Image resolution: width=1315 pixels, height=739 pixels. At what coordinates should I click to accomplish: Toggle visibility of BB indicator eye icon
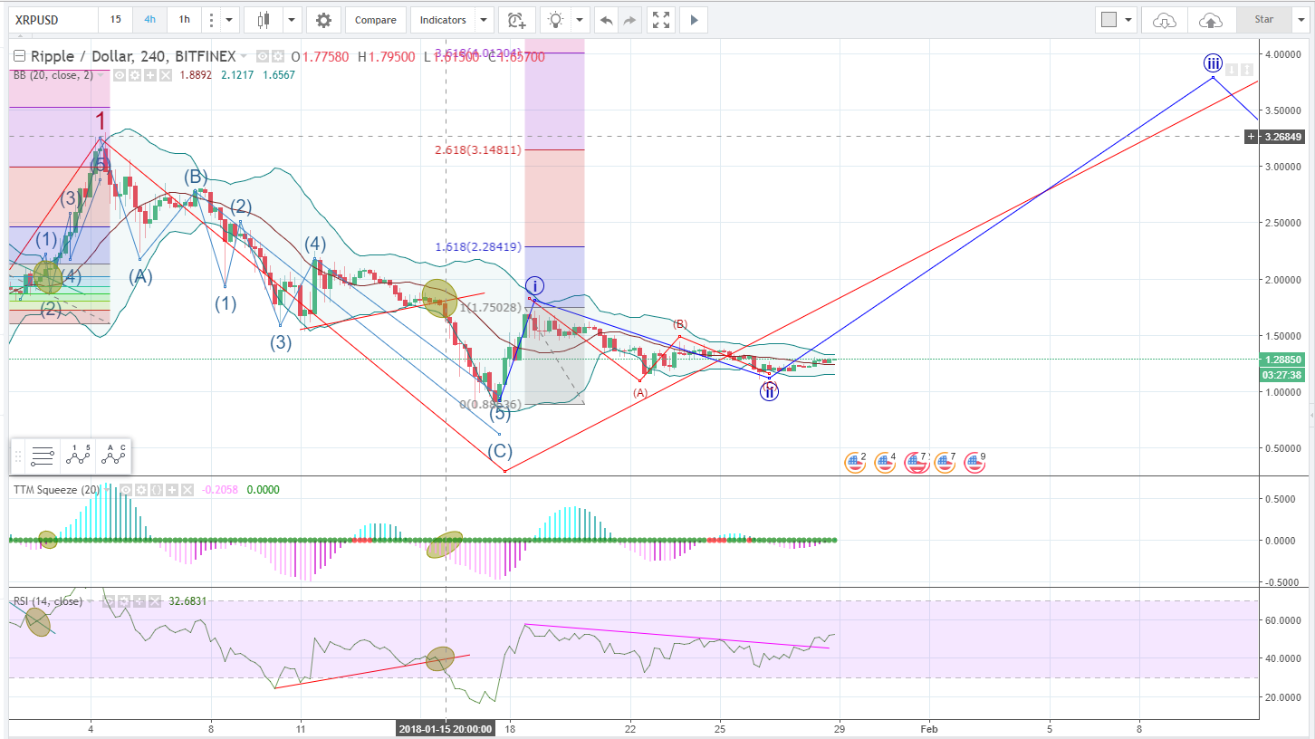[x=120, y=75]
